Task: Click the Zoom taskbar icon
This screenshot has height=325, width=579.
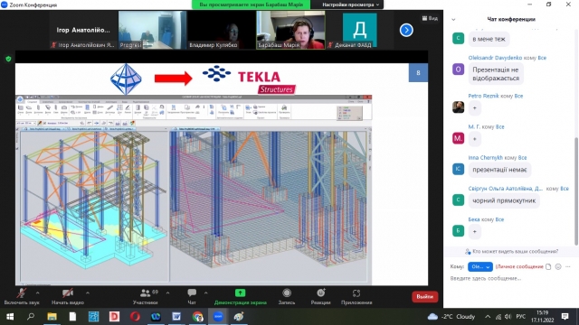Action: 218,317
